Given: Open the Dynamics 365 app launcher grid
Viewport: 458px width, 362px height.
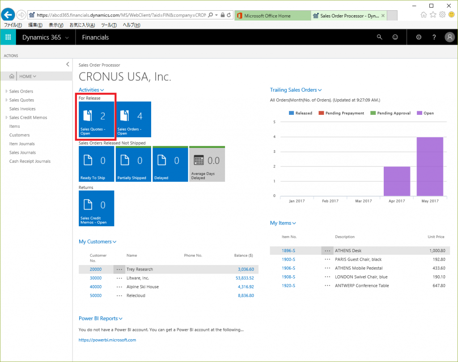Looking at the screenshot, I should point(8,37).
